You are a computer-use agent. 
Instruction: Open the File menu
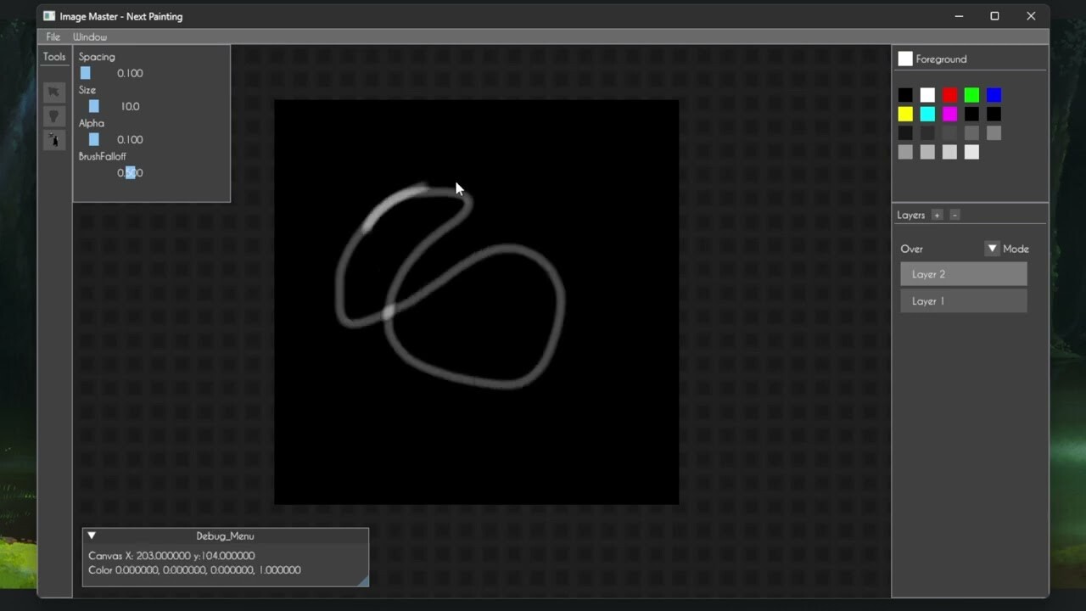tap(53, 36)
